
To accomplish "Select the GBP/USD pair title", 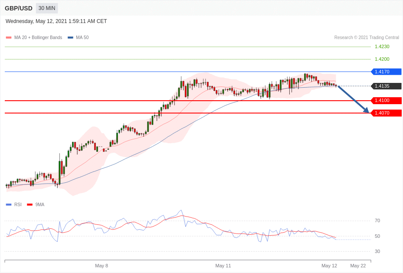I will 19,9.
